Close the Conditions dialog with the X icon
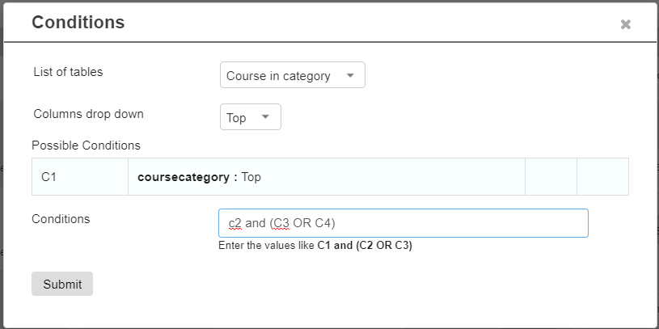659x329 pixels. tap(625, 24)
